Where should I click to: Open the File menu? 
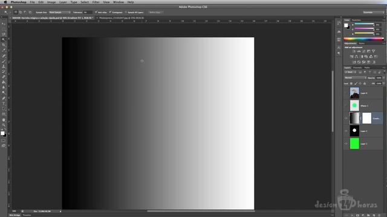tap(32, 2)
